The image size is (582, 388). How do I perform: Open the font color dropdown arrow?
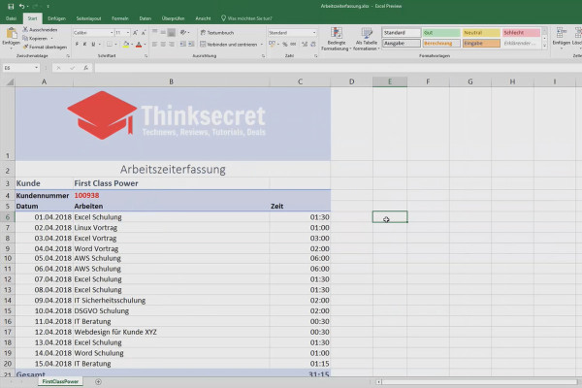pos(145,45)
